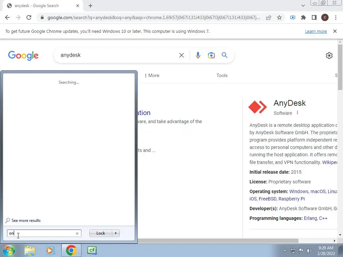Viewport: 343px width, 257px height.
Task: Clear the Google search query
Action: (182, 55)
